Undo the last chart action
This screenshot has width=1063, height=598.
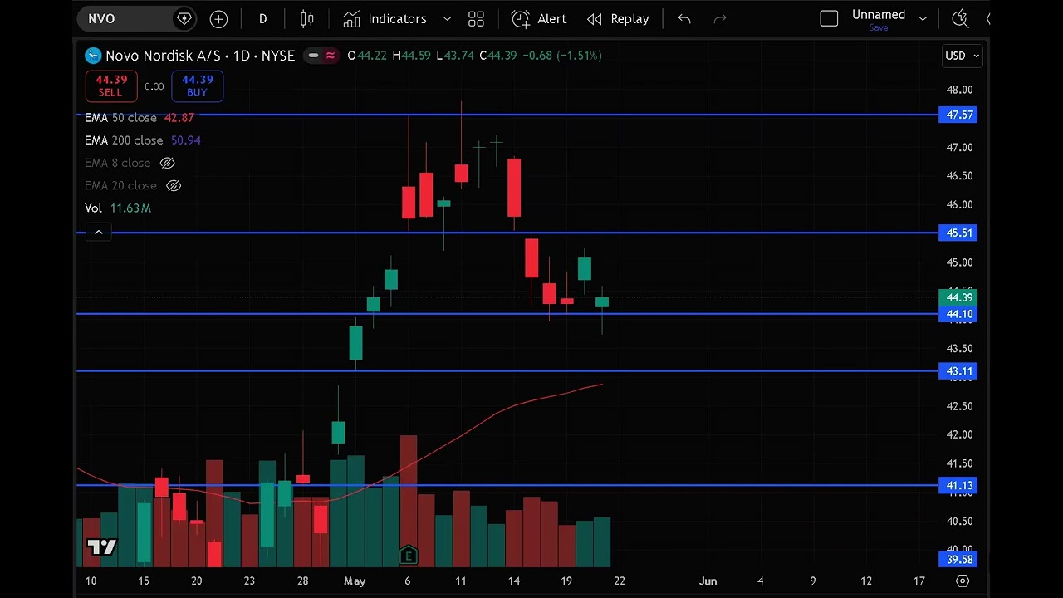point(684,18)
